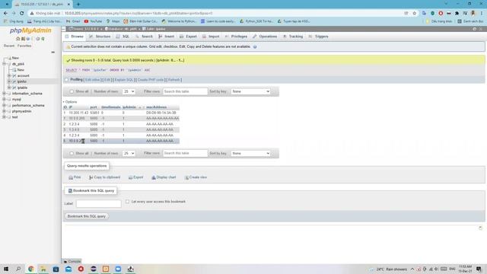This screenshot has width=487, height=274.
Task: Expand performance_schema database node
Action: (x=5, y=105)
